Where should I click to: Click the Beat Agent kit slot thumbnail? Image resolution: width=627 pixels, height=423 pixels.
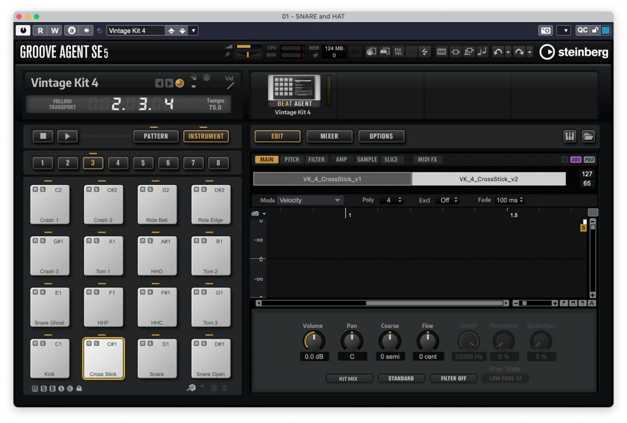click(x=294, y=91)
